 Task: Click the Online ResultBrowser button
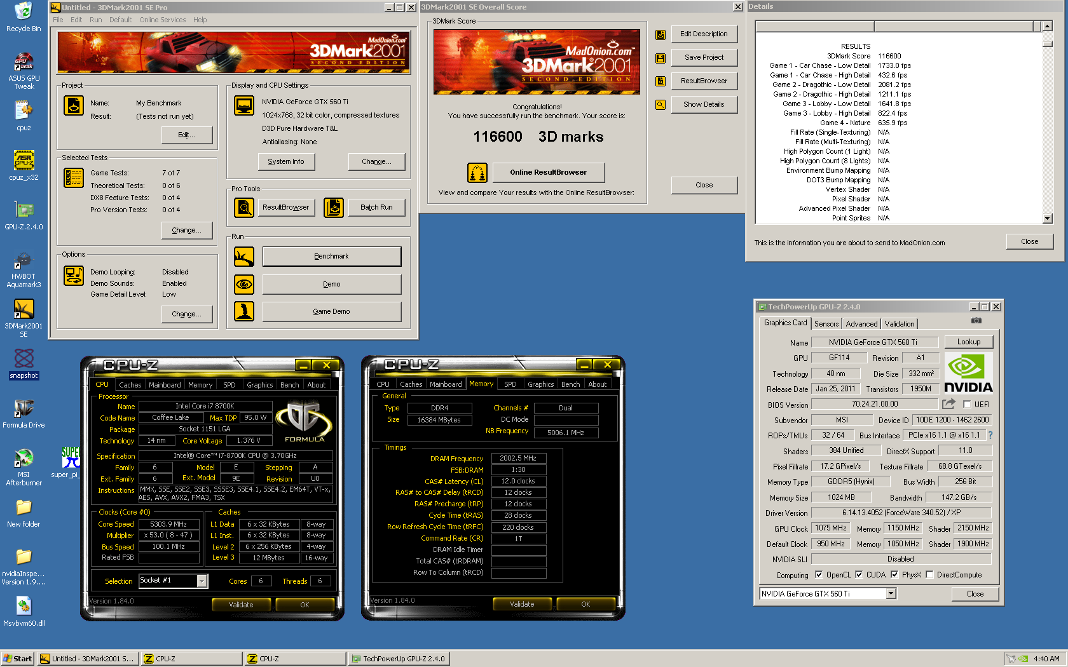(548, 172)
